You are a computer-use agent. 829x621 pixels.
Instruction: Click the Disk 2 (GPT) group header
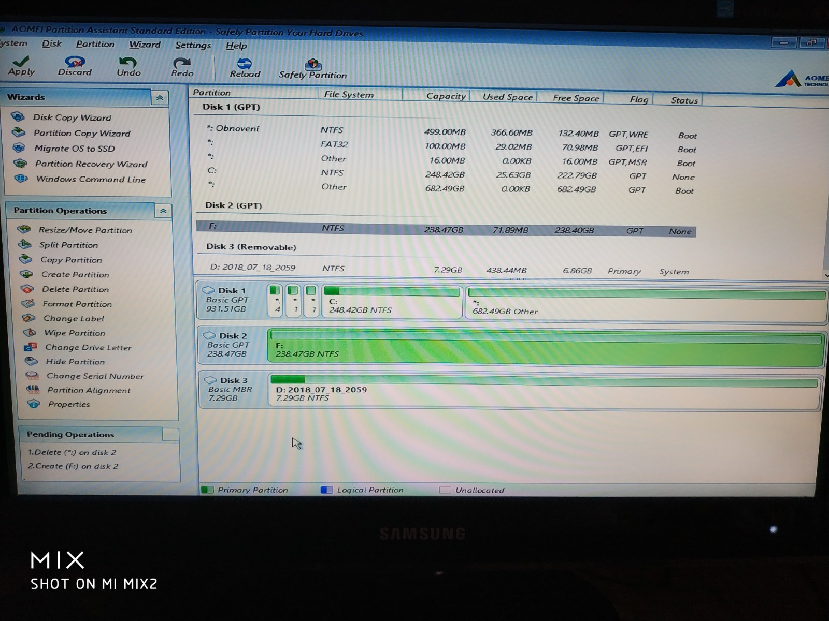coord(233,205)
